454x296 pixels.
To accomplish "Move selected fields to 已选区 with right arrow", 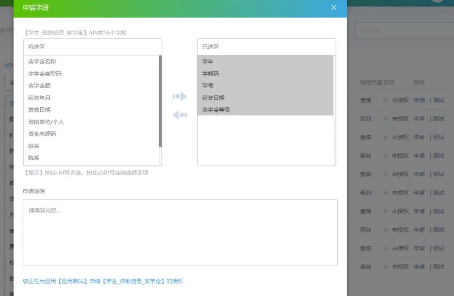I will click(179, 96).
